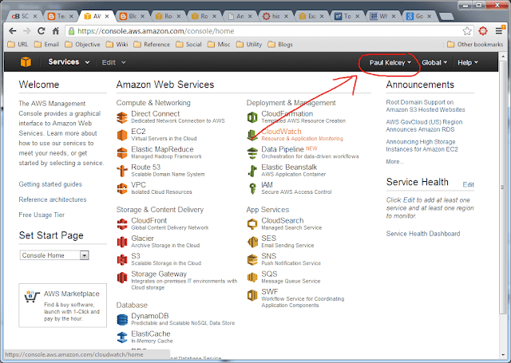Open the VPC service icon
This screenshot has width=511, height=363.
tap(122, 188)
